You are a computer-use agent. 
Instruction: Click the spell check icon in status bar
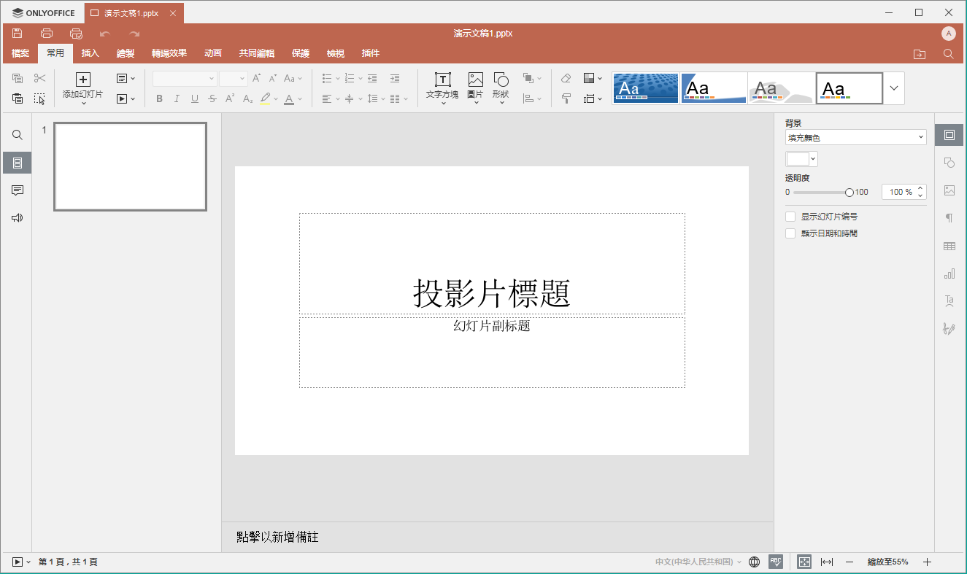(776, 562)
